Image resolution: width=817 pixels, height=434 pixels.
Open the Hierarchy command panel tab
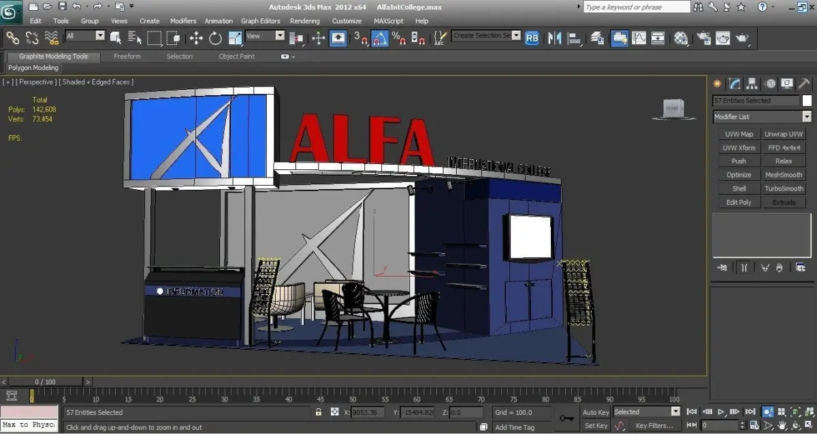[x=752, y=84]
